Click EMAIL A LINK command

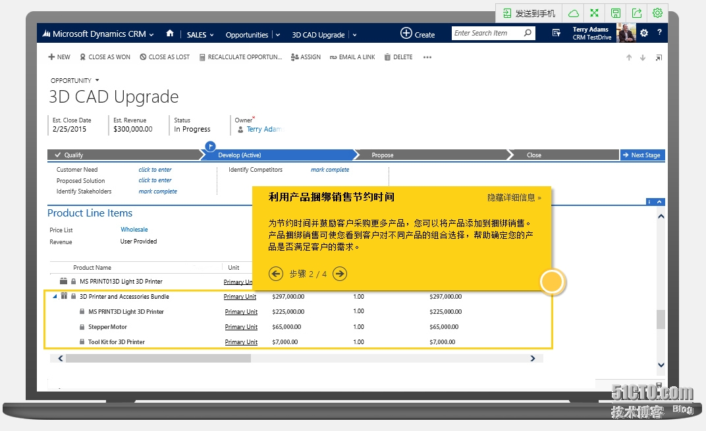(352, 57)
